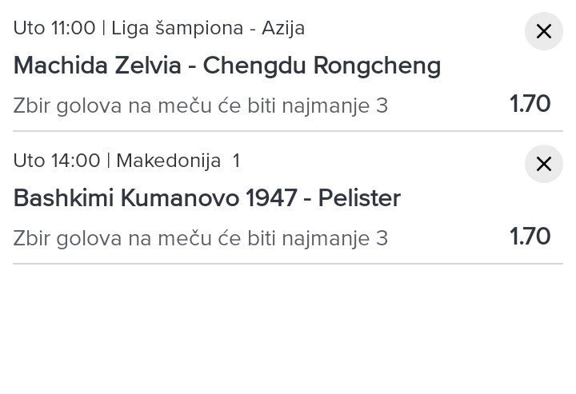The image size is (576, 394).
Task: Select the Machida Zelvia team name
Action: [x=97, y=66]
